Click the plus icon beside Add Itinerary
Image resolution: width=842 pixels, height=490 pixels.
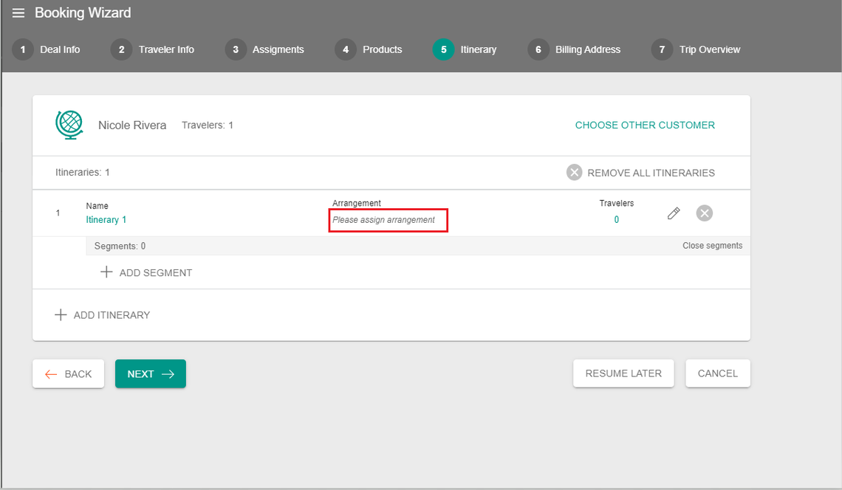click(61, 314)
